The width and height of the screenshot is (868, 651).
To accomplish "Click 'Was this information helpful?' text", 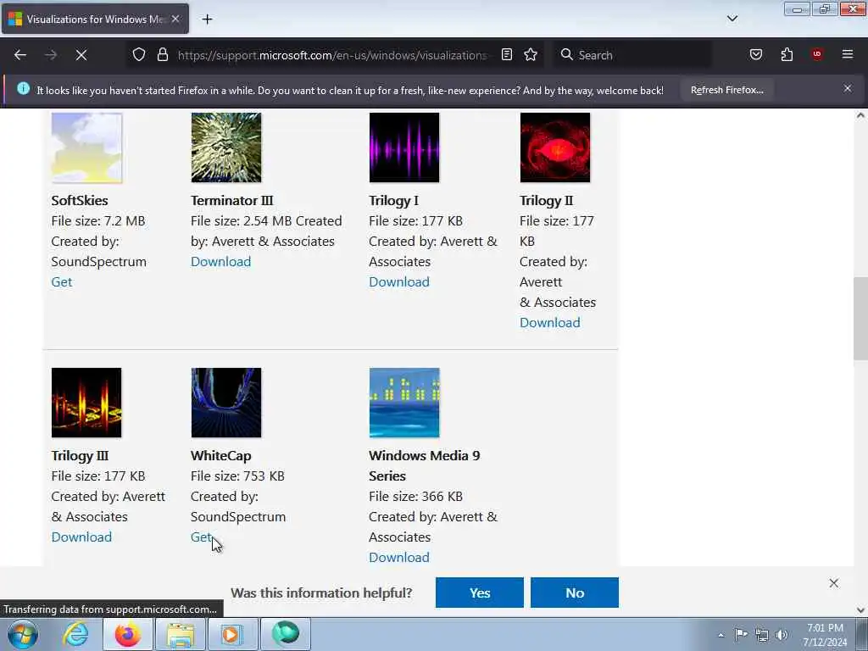I will point(321,593).
